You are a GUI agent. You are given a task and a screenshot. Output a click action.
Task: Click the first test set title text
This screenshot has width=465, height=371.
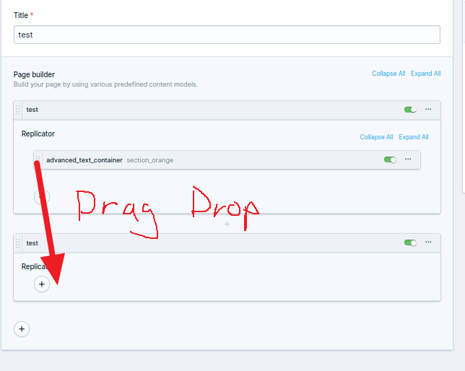click(x=32, y=110)
